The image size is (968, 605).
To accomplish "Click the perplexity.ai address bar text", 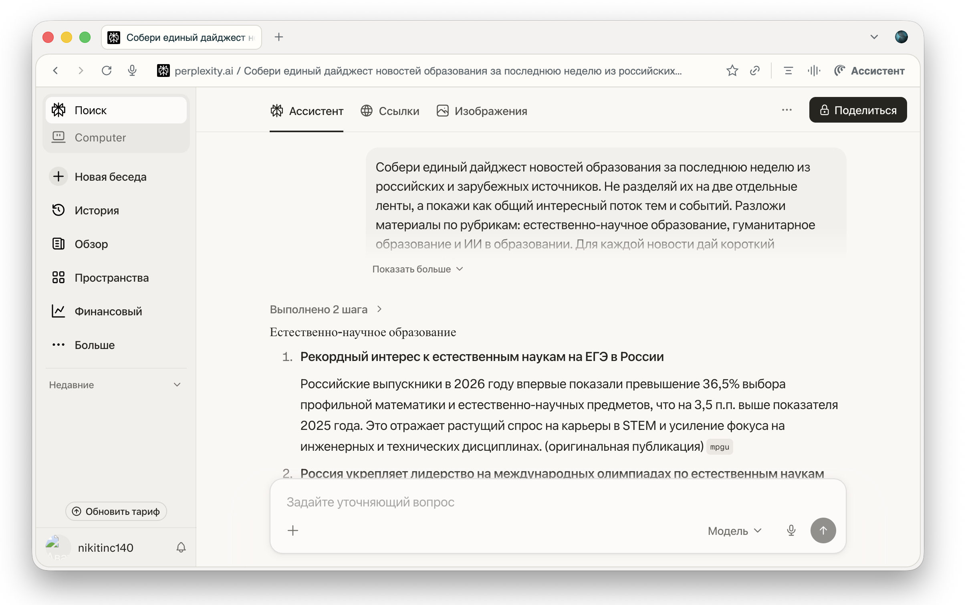I will (428, 71).
